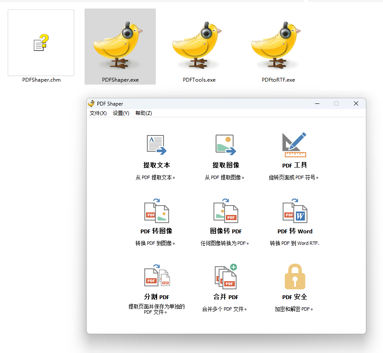The width and height of the screenshot is (383, 353).
Task: Click the PDFTools.exe file name
Action: coord(199,79)
